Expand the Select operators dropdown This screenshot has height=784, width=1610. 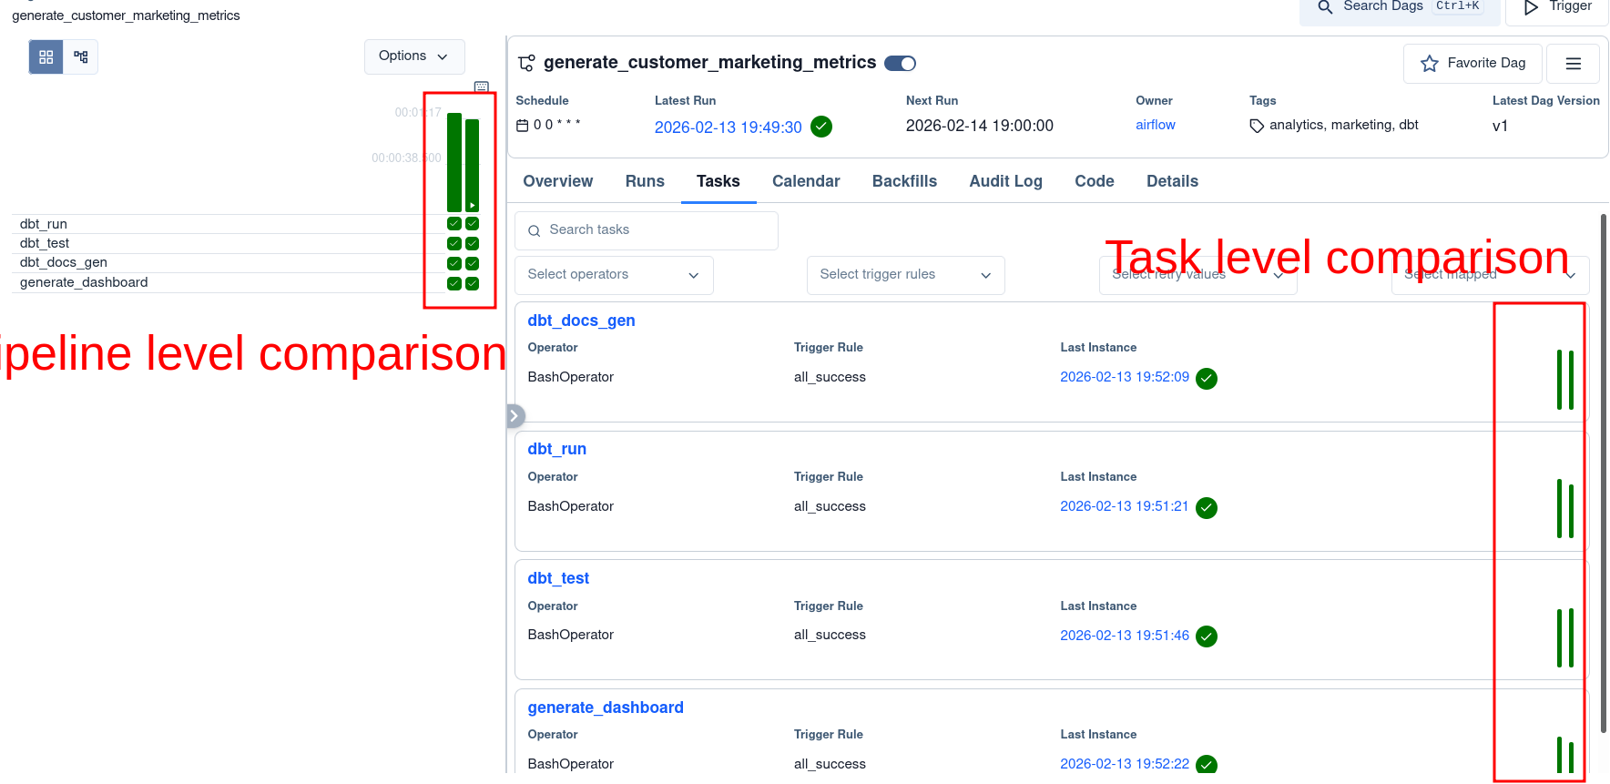(x=614, y=275)
